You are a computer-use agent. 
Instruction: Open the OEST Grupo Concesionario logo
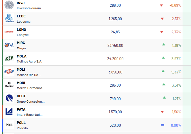point(9,98)
